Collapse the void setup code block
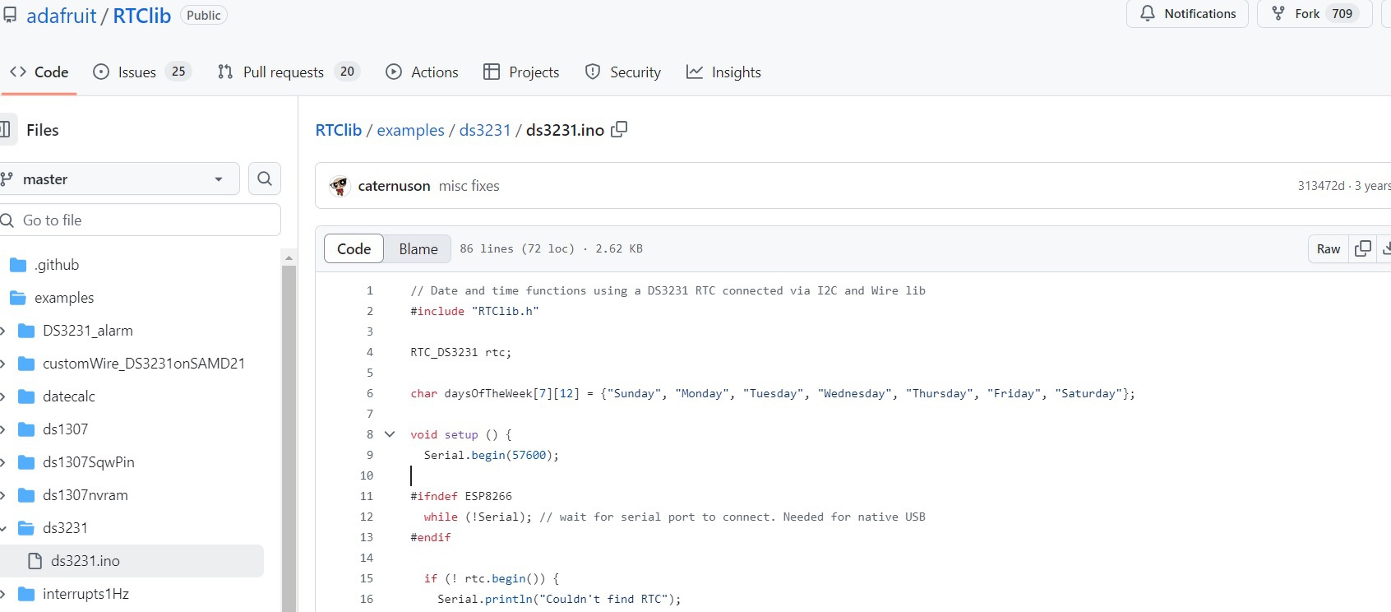 390,434
